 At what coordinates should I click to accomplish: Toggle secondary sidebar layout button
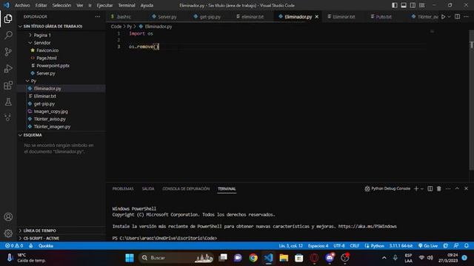click(x=413, y=5)
